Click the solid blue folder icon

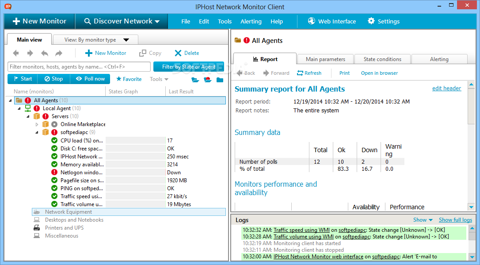[220, 80]
